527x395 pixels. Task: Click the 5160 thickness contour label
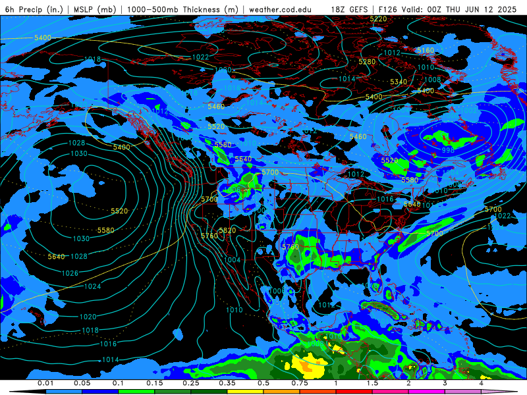click(426, 51)
